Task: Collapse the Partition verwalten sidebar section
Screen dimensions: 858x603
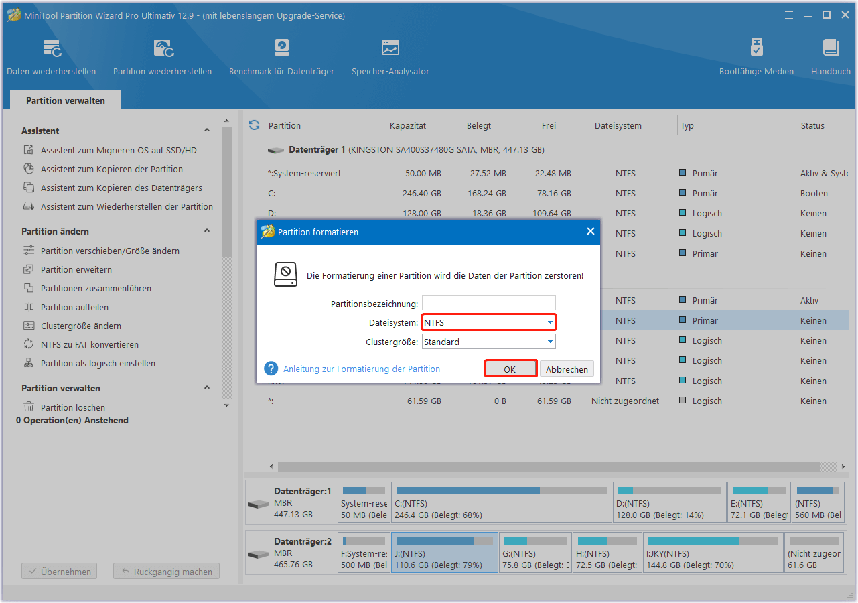Action: click(x=207, y=388)
